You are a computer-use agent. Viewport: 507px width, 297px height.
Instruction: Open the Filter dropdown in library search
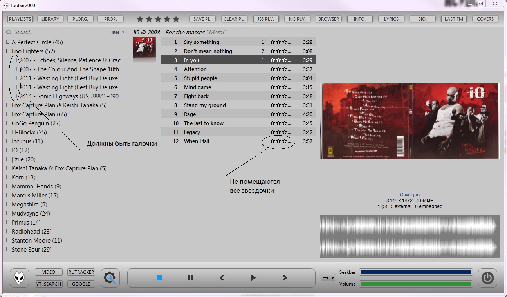pos(117,32)
